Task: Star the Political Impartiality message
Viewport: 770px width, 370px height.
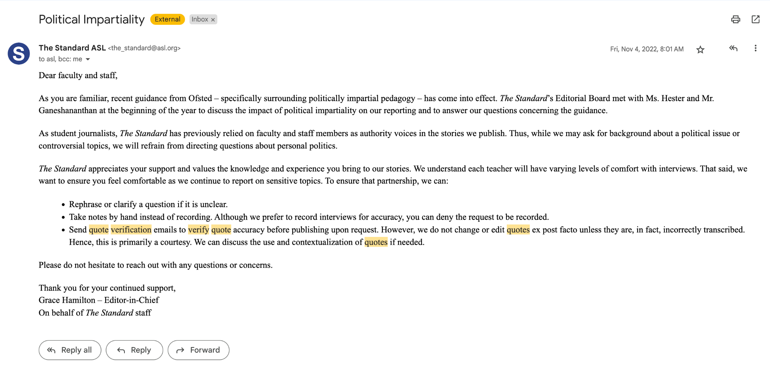Action: 700,50
